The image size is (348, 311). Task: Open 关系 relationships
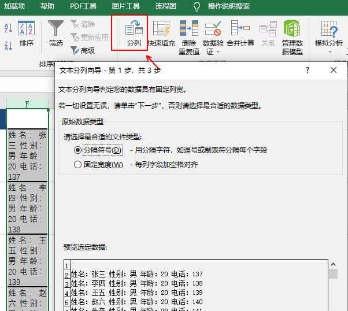268,34
